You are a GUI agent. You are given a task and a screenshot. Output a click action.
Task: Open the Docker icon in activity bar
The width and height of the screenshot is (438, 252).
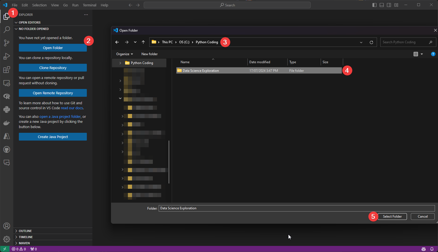7,123
